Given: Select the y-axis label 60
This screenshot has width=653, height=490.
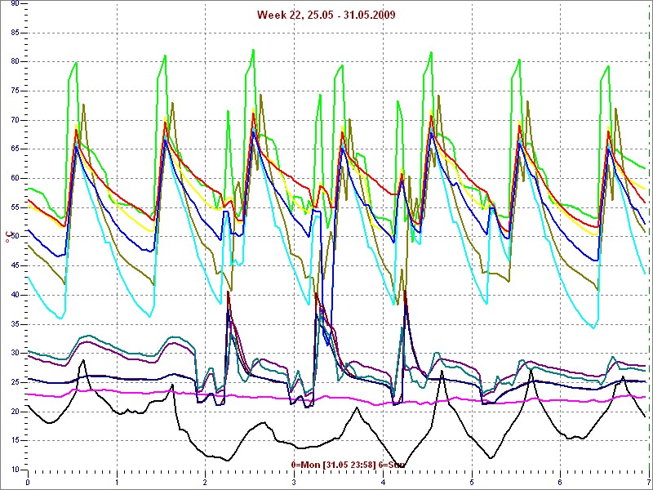Looking at the screenshot, I should tap(14, 178).
